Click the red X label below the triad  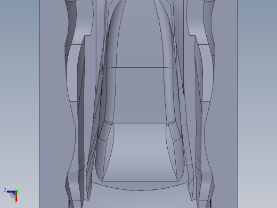click(16, 202)
